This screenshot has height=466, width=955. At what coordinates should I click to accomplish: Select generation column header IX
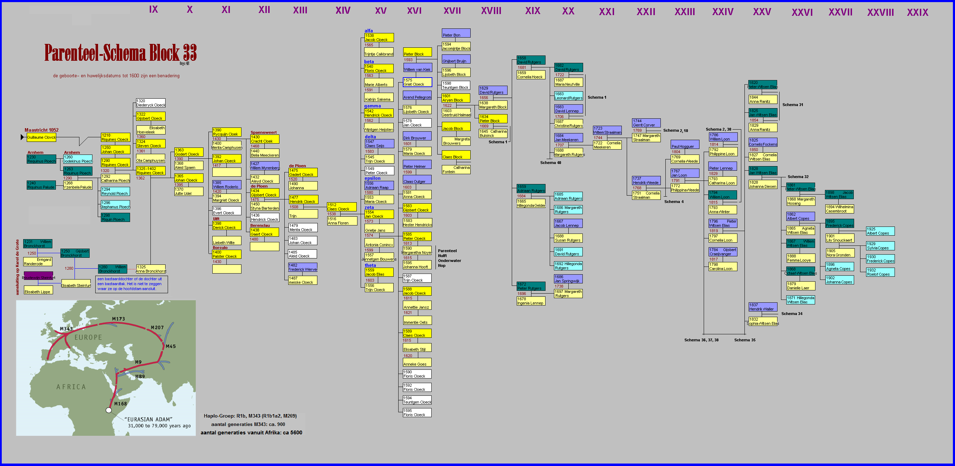[x=153, y=9]
